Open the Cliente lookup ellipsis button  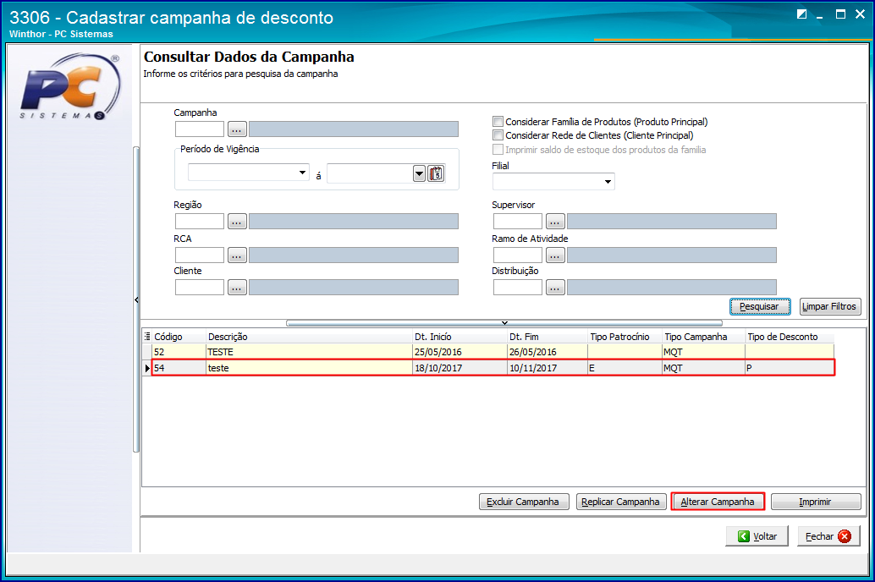pos(237,288)
